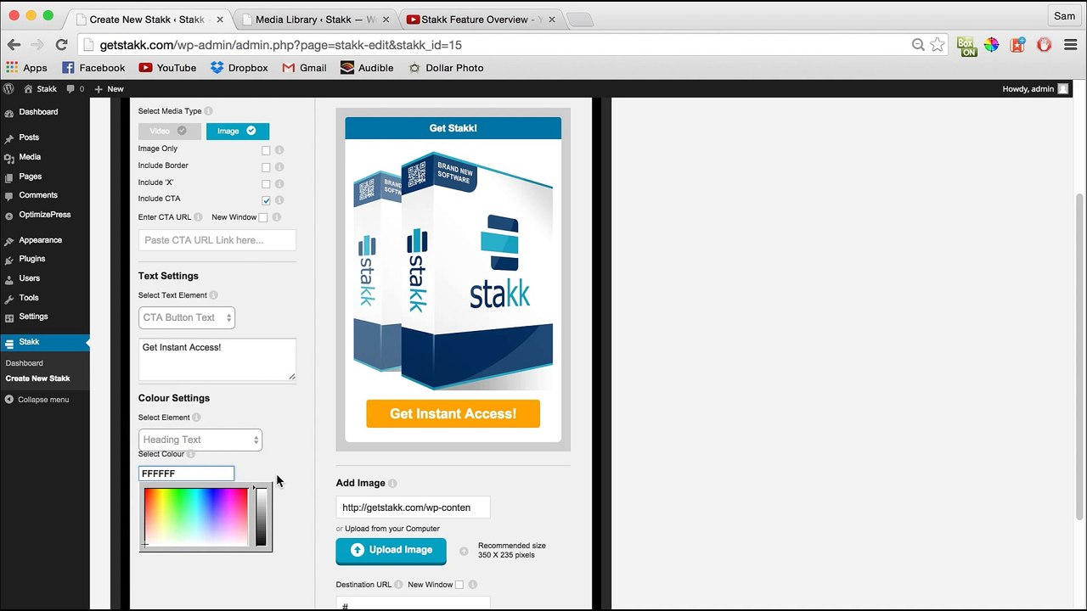
Task: Open the Facebook bookmark
Action: (93, 68)
